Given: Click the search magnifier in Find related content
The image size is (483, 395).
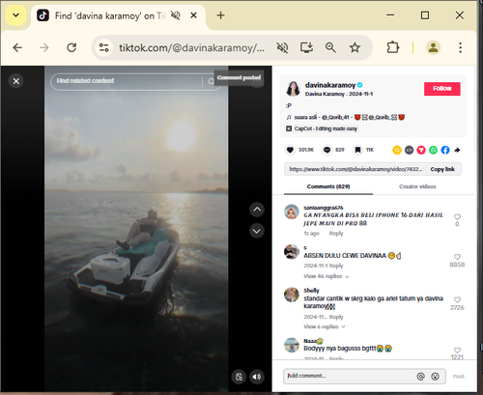Looking at the screenshot, I should pos(211,81).
